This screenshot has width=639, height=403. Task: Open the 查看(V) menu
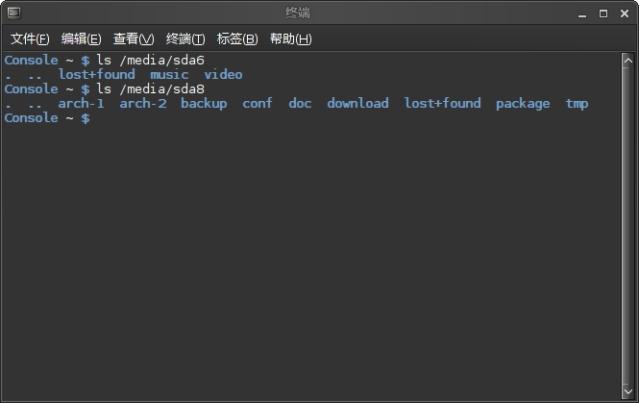click(x=134, y=38)
